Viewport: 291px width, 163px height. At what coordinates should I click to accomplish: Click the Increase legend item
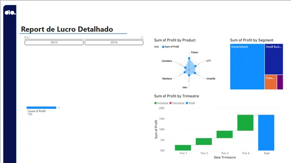coord(161,103)
